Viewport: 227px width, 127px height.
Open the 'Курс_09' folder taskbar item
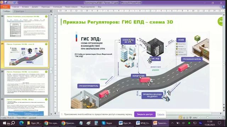pyautogui.click(x=34, y=123)
